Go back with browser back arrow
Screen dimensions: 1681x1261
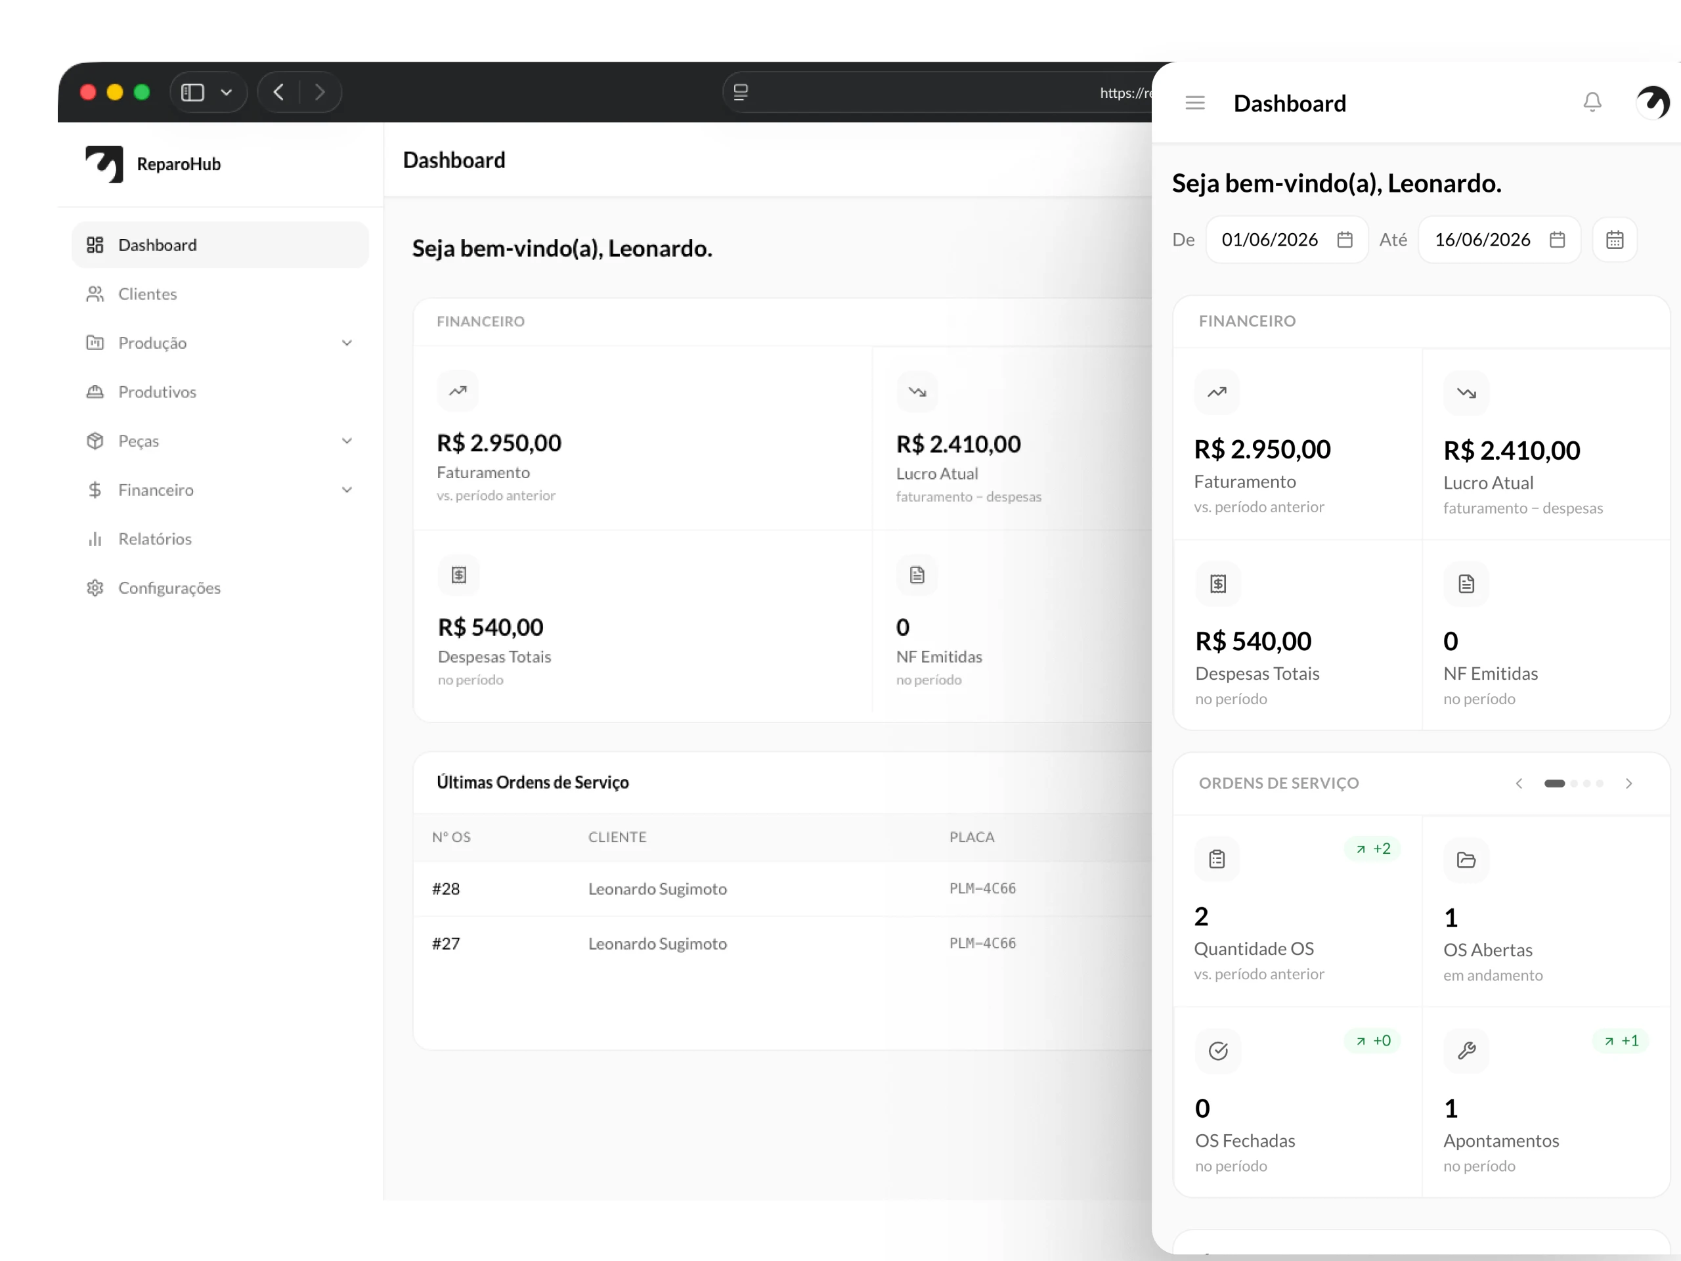(278, 92)
